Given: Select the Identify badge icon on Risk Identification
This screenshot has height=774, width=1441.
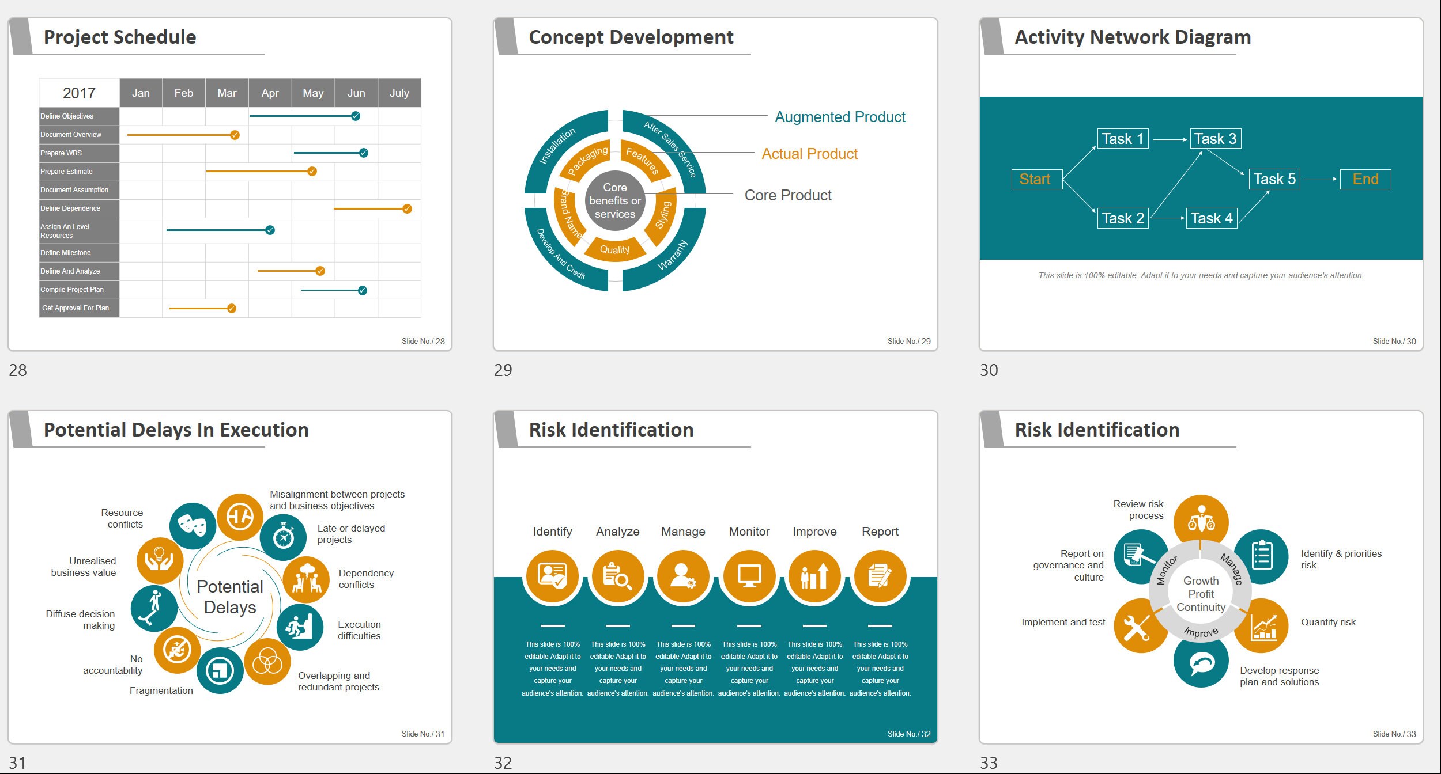Looking at the screenshot, I should pos(552,576).
